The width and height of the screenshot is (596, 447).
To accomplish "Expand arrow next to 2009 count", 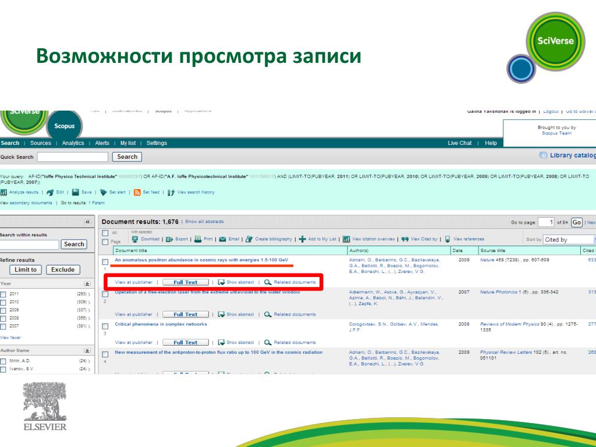I will [x=89, y=310].
